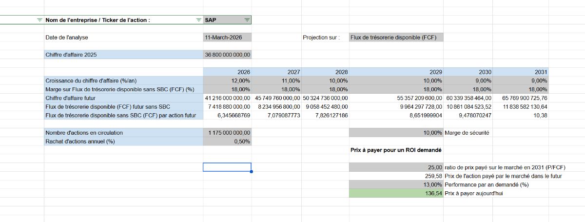Click FCF per share 6,345668769
Screen dimensions: 585x222
click(x=227, y=116)
